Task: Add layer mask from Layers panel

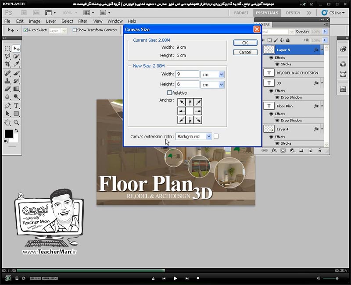Action: tap(283, 150)
